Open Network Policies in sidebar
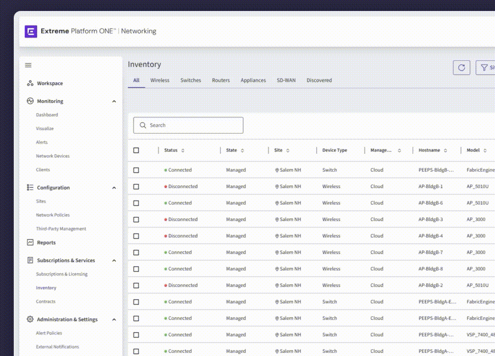This screenshot has width=495, height=356. pos(53,215)
